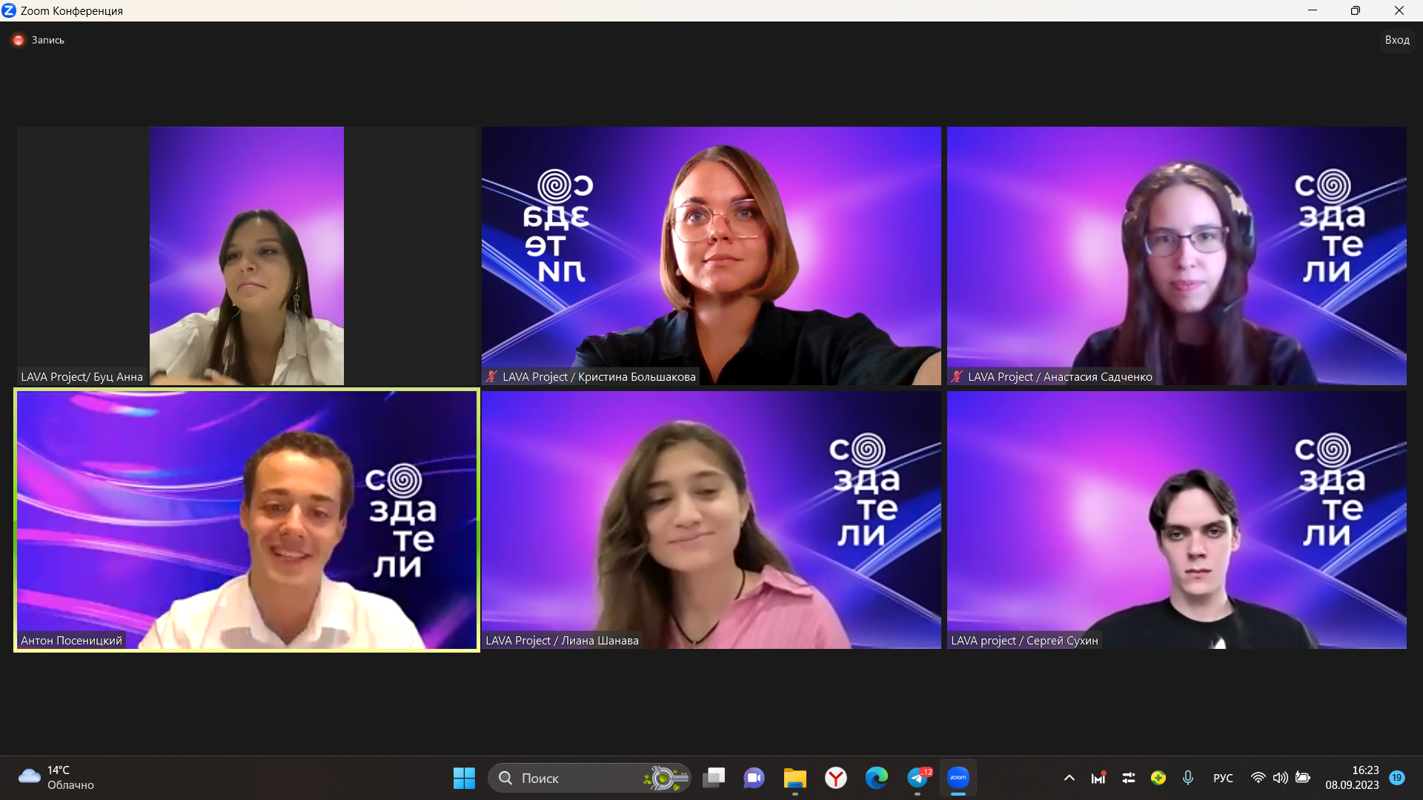Viewport: 1423px width, 800px height.
Task: Open Microsoft Edge from the taskbar
Action: click(x=876, y=778)
